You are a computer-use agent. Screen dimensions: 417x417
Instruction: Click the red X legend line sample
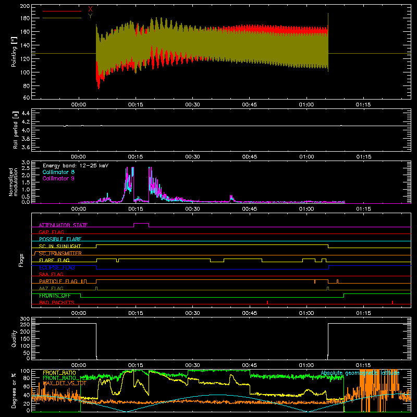tap(62, 11)
